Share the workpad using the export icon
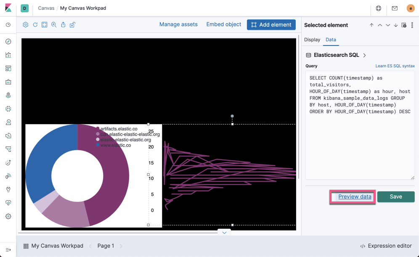This screenshot has width=419, height=257. click(x=63, y=25)
